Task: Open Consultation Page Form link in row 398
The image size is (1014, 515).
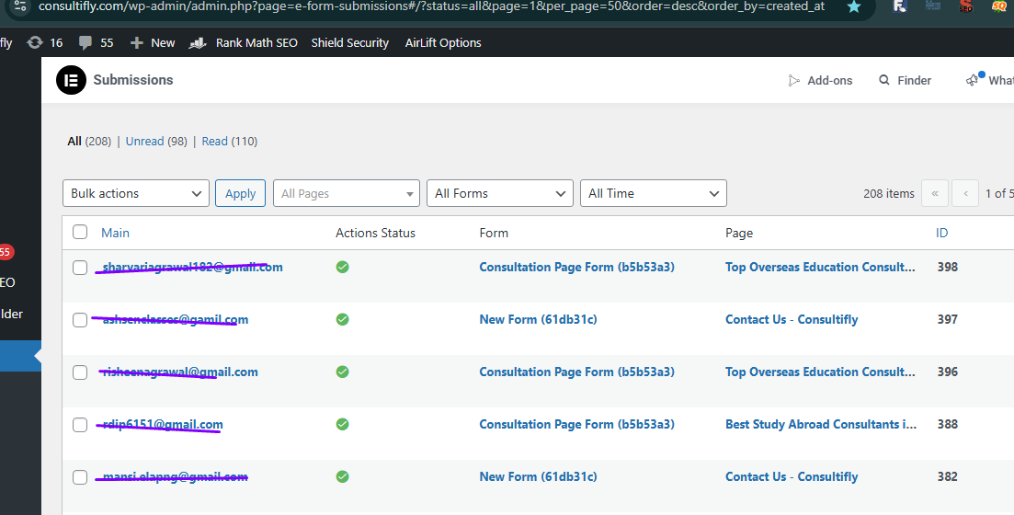Action: [576, 268]
